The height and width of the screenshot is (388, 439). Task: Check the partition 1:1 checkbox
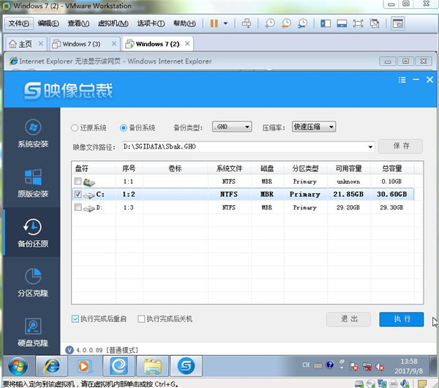click(x=78, y=181)
